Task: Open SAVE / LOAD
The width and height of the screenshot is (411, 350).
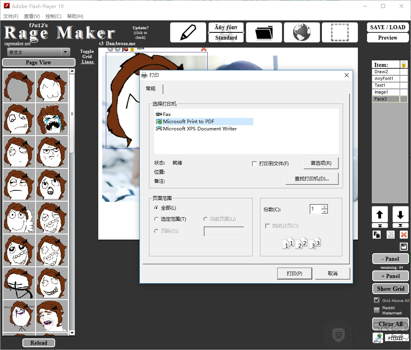Action: click(x=388, y=27)
